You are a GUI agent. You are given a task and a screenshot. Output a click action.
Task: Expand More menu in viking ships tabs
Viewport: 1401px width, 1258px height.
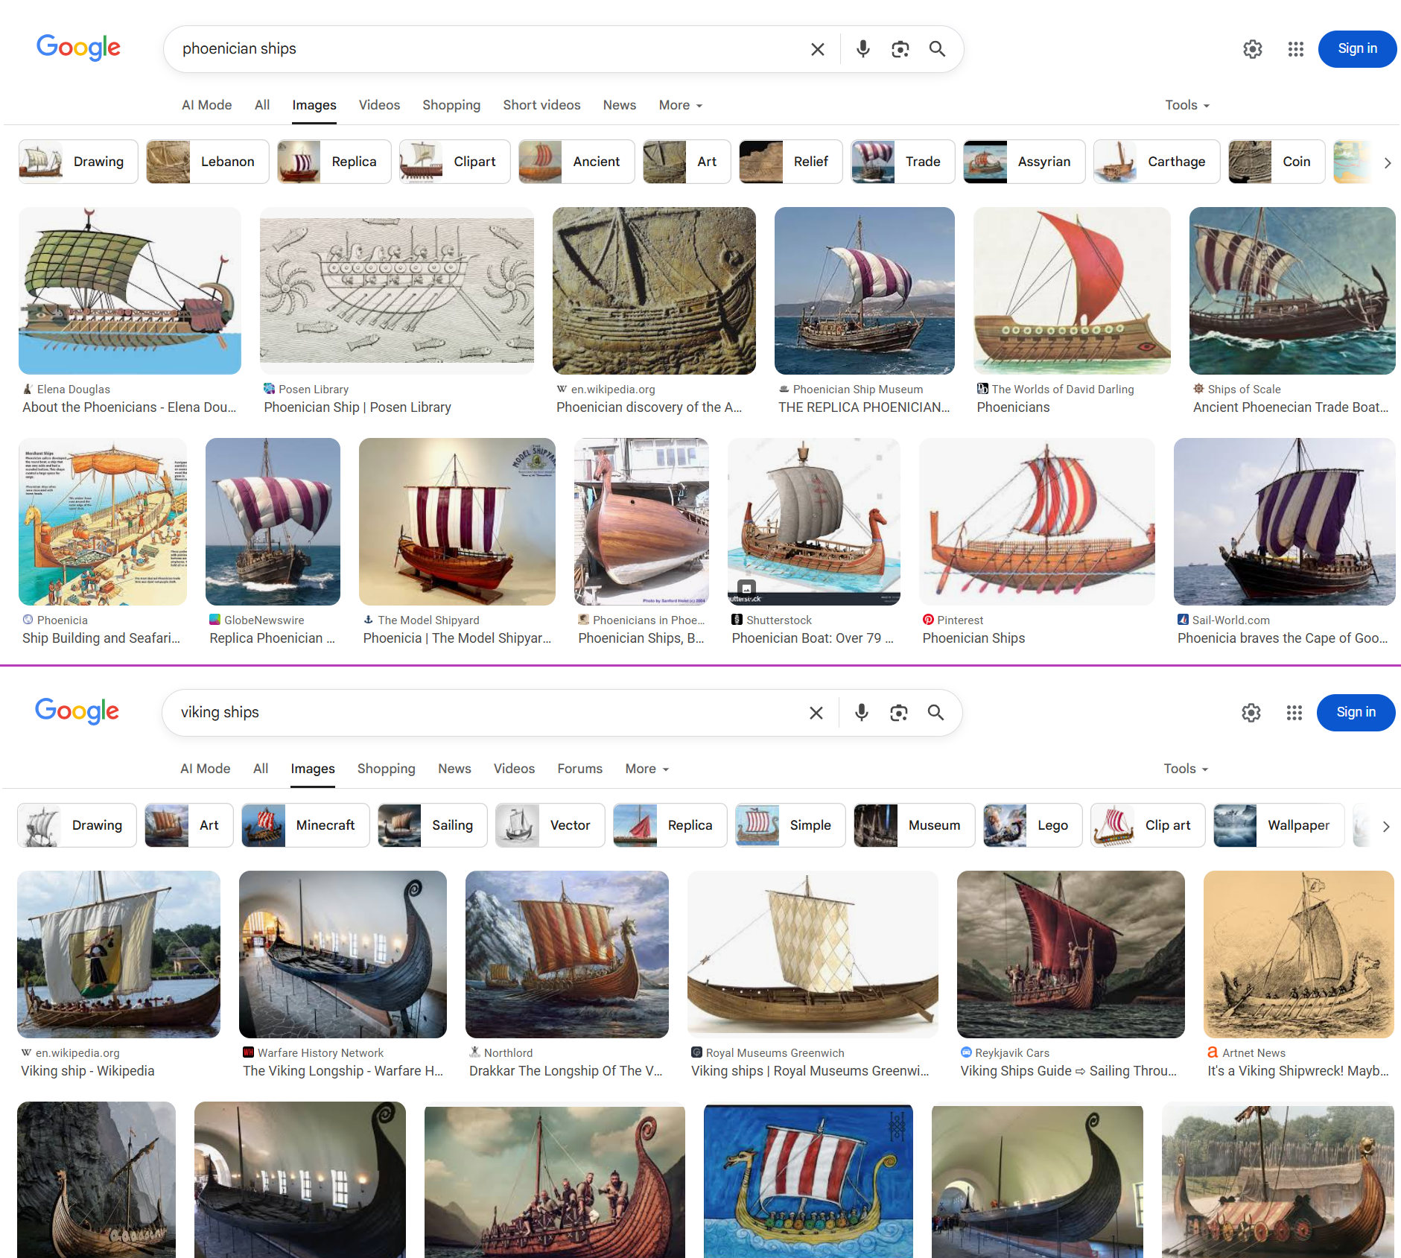[647, 769]
